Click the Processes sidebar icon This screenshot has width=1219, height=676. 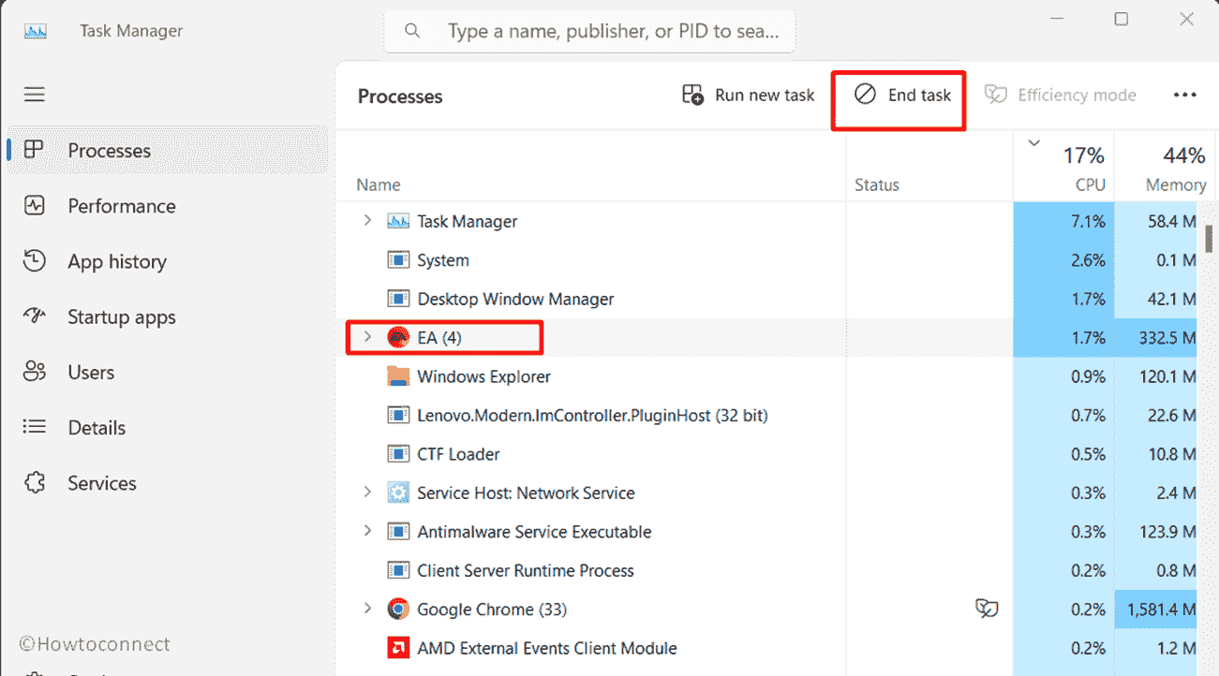pyautogui.click(x=35, y=150)
